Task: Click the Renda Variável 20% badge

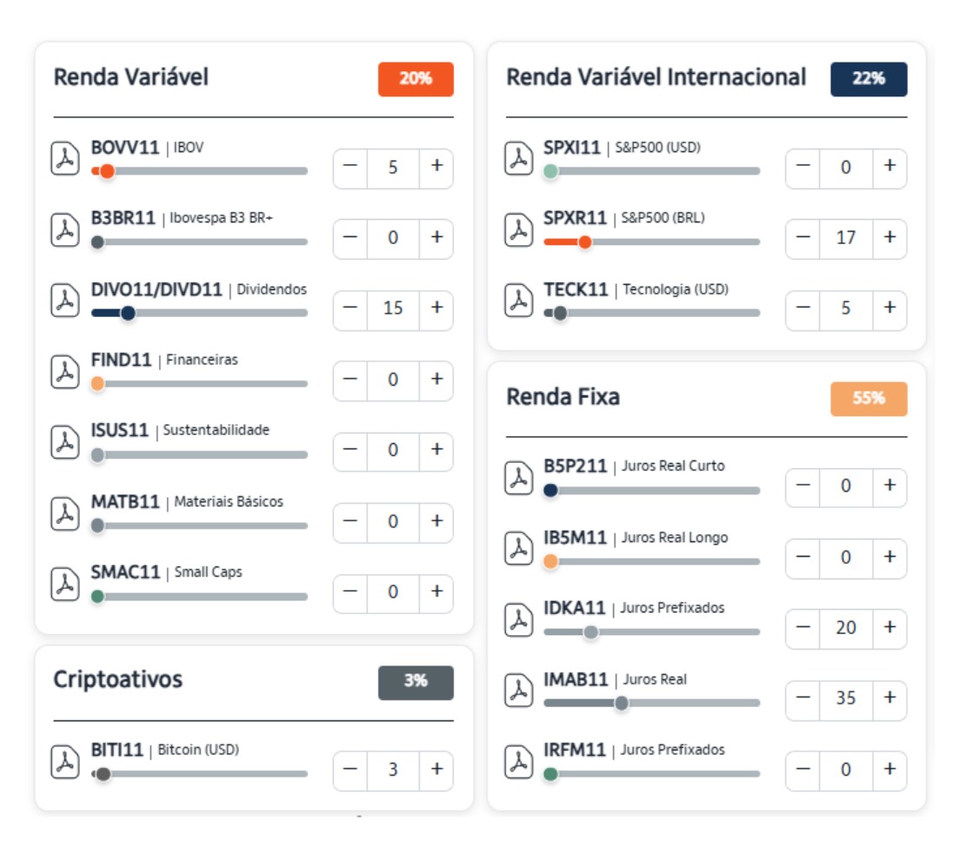Action: coord(416,79)
